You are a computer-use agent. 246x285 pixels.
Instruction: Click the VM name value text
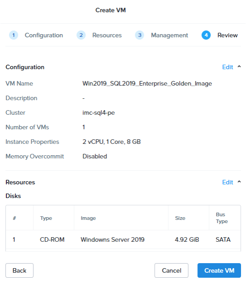coord(147,84)
